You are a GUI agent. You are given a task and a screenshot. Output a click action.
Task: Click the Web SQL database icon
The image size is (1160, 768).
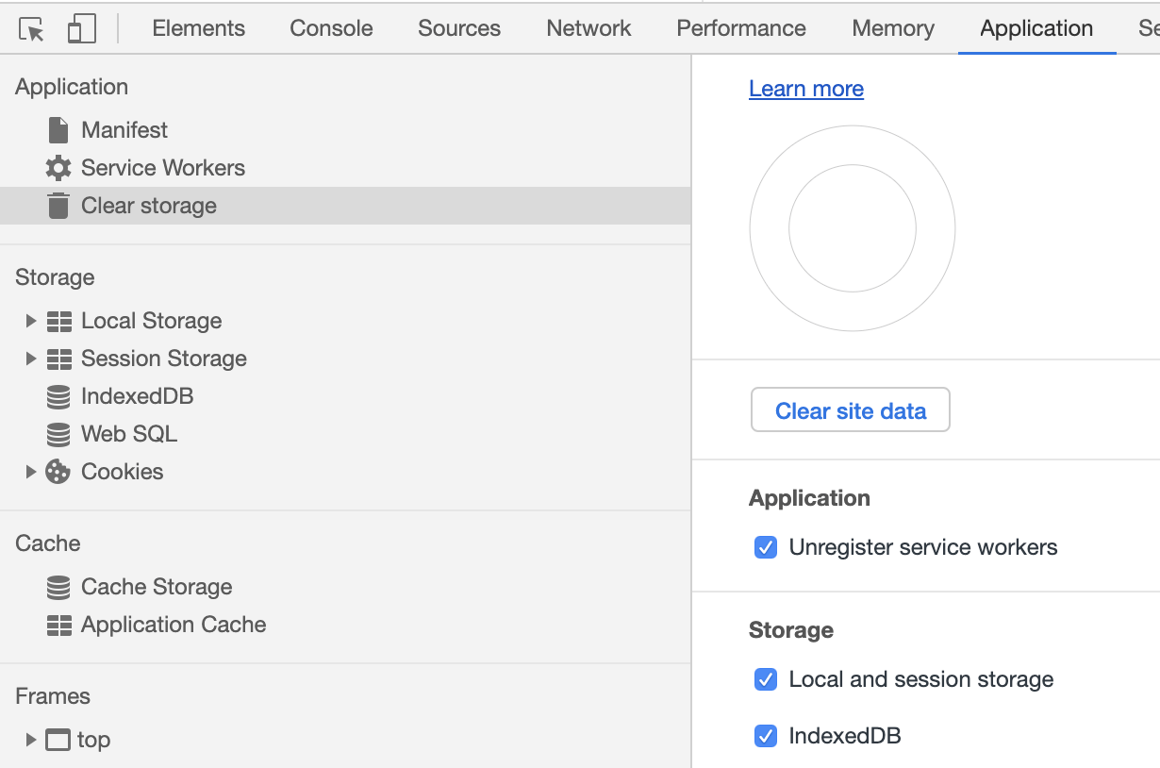coord(58,434)
